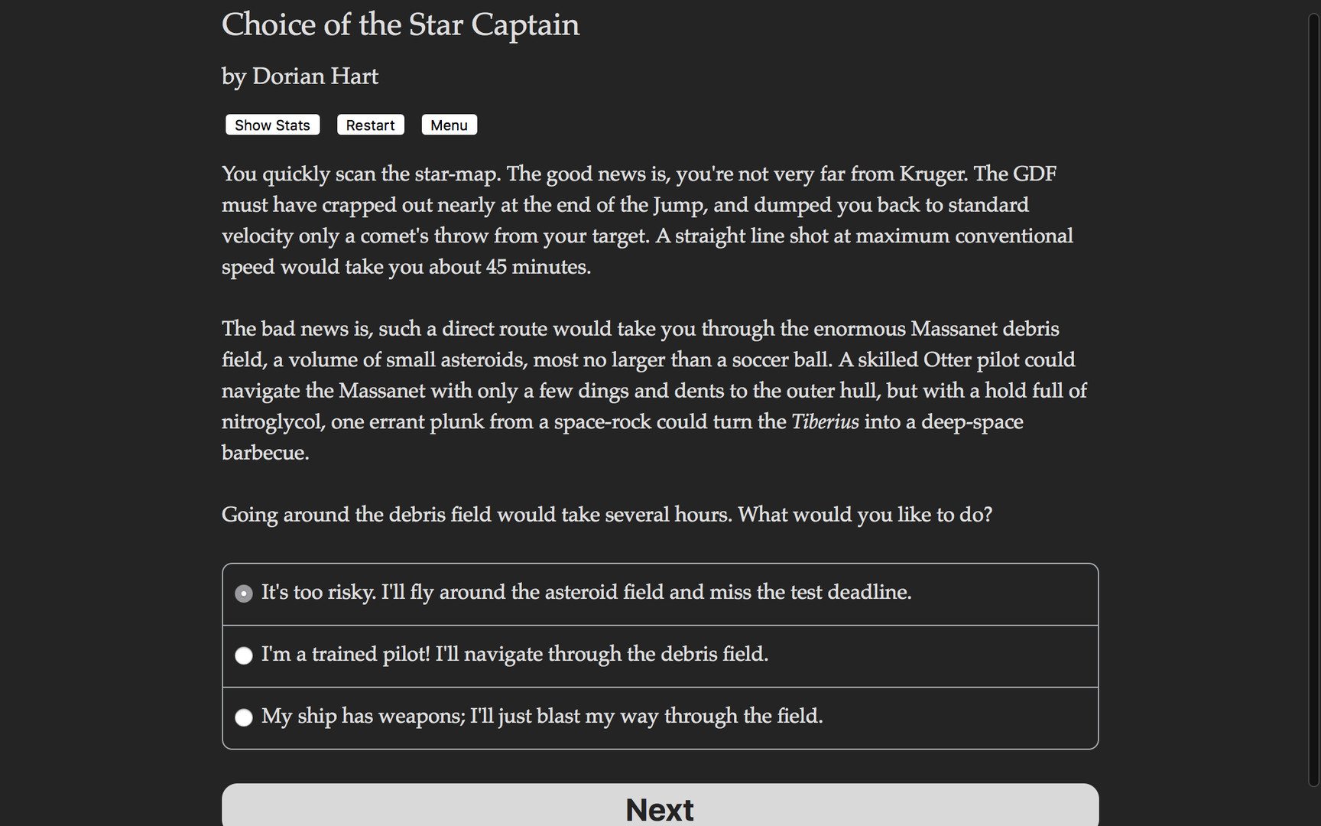Restart the story from the beginning

point(370,125)
